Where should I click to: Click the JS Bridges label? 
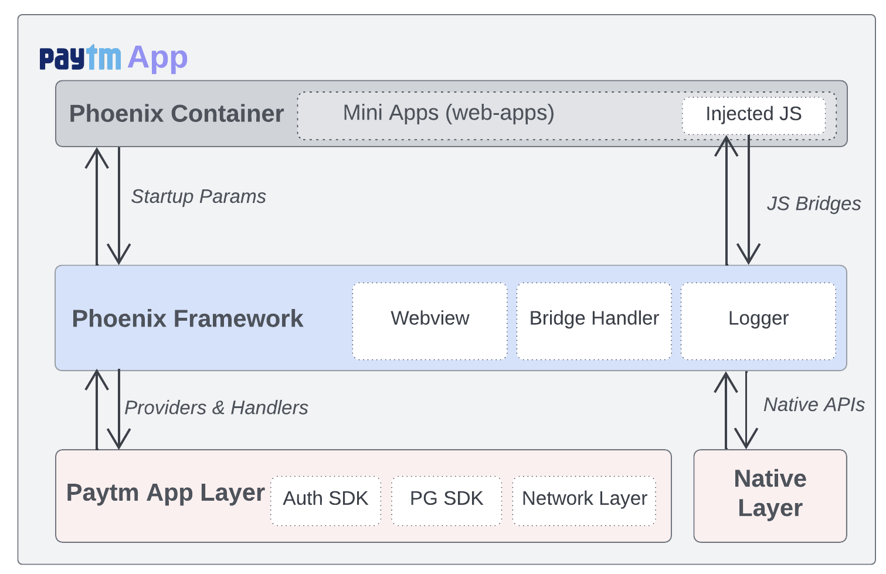(x=813, y=203)
